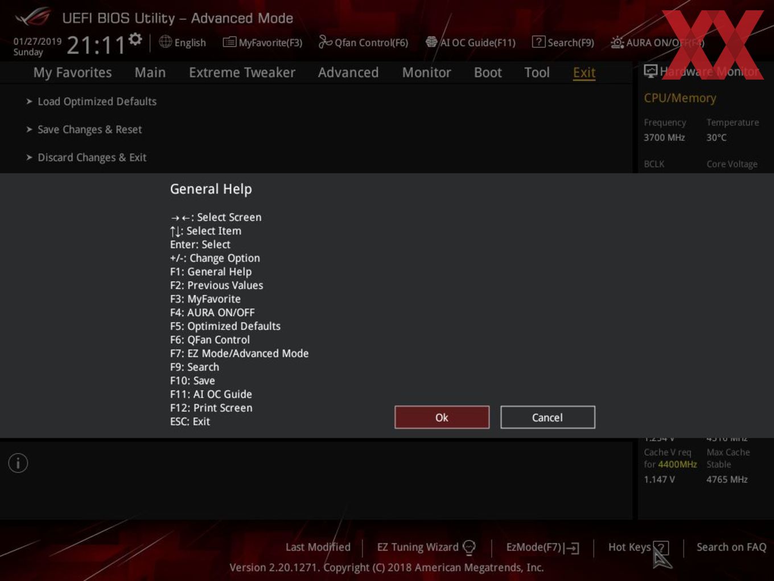
Task: Click the EZ Tuning Wizard bulb icon
Action: [469, 548]
